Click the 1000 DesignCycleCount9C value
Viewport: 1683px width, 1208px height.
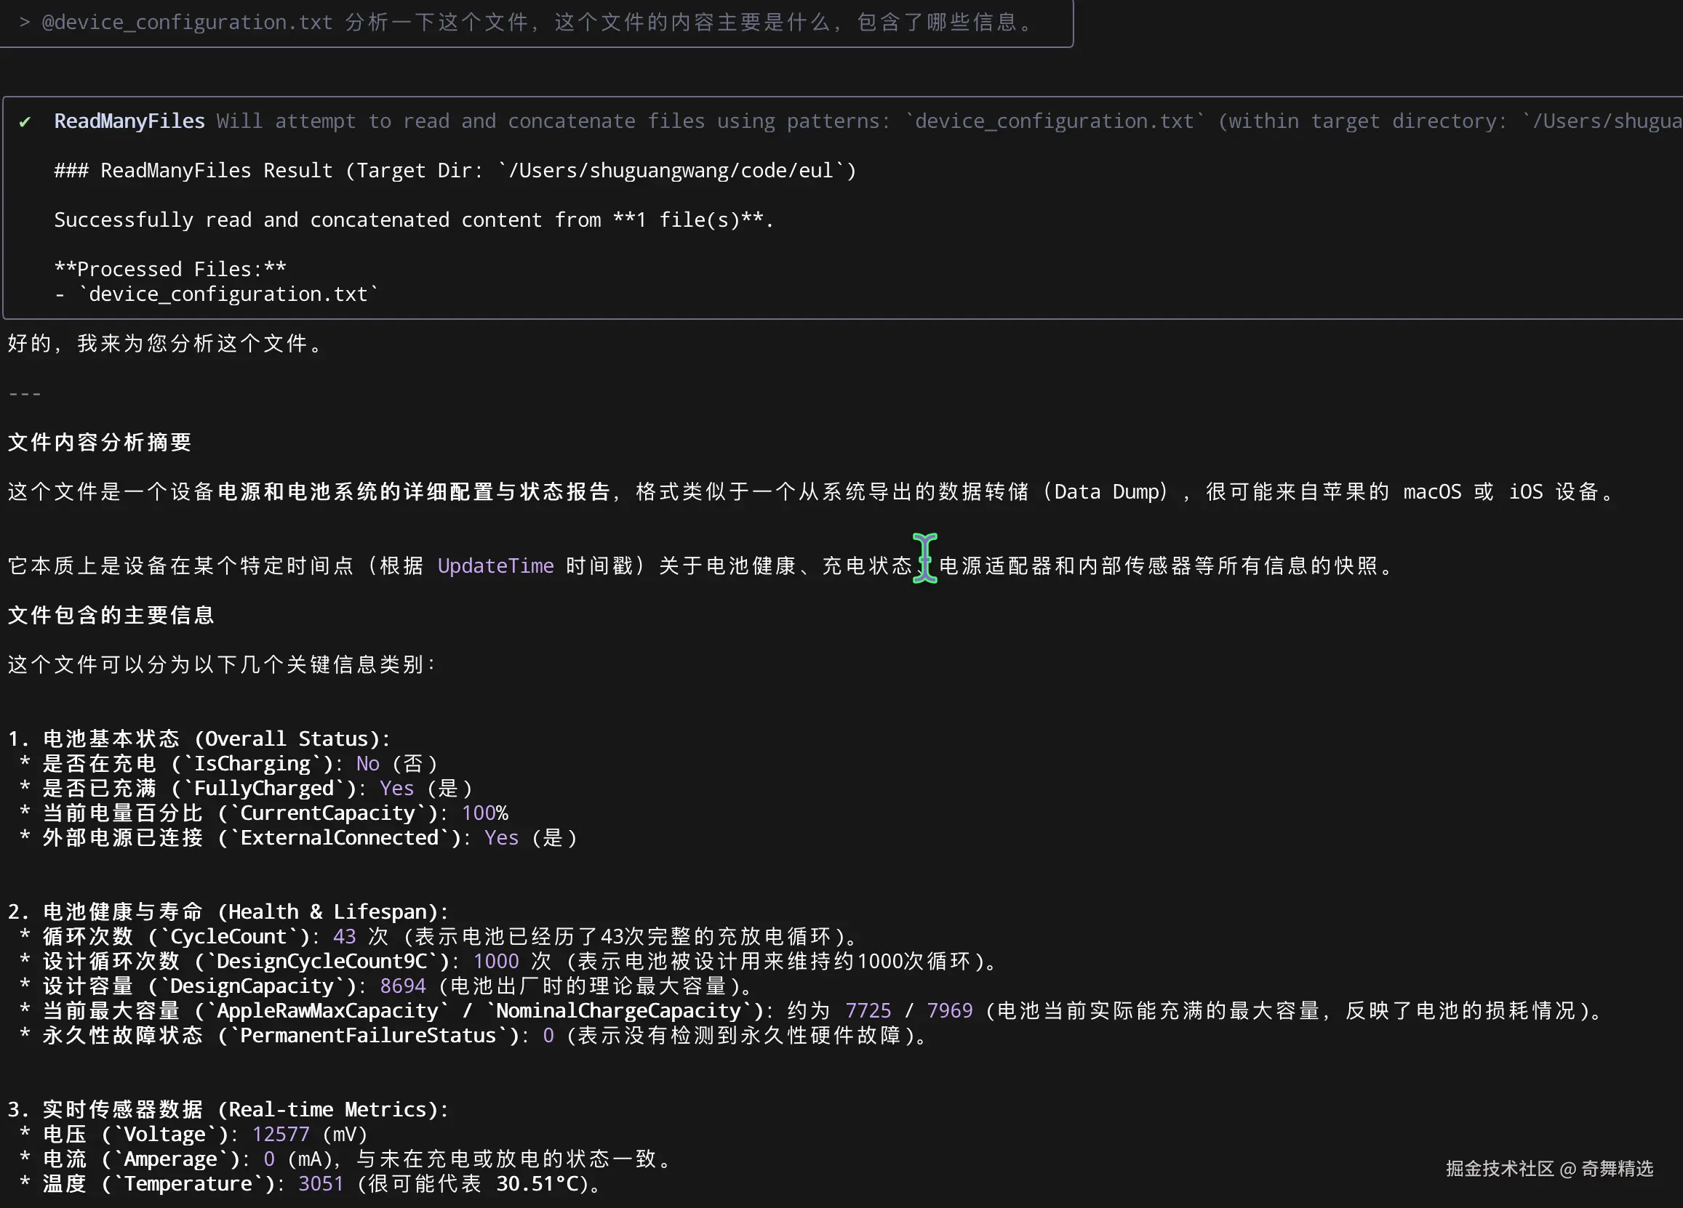pyautogui.click(x=496, y=962)
